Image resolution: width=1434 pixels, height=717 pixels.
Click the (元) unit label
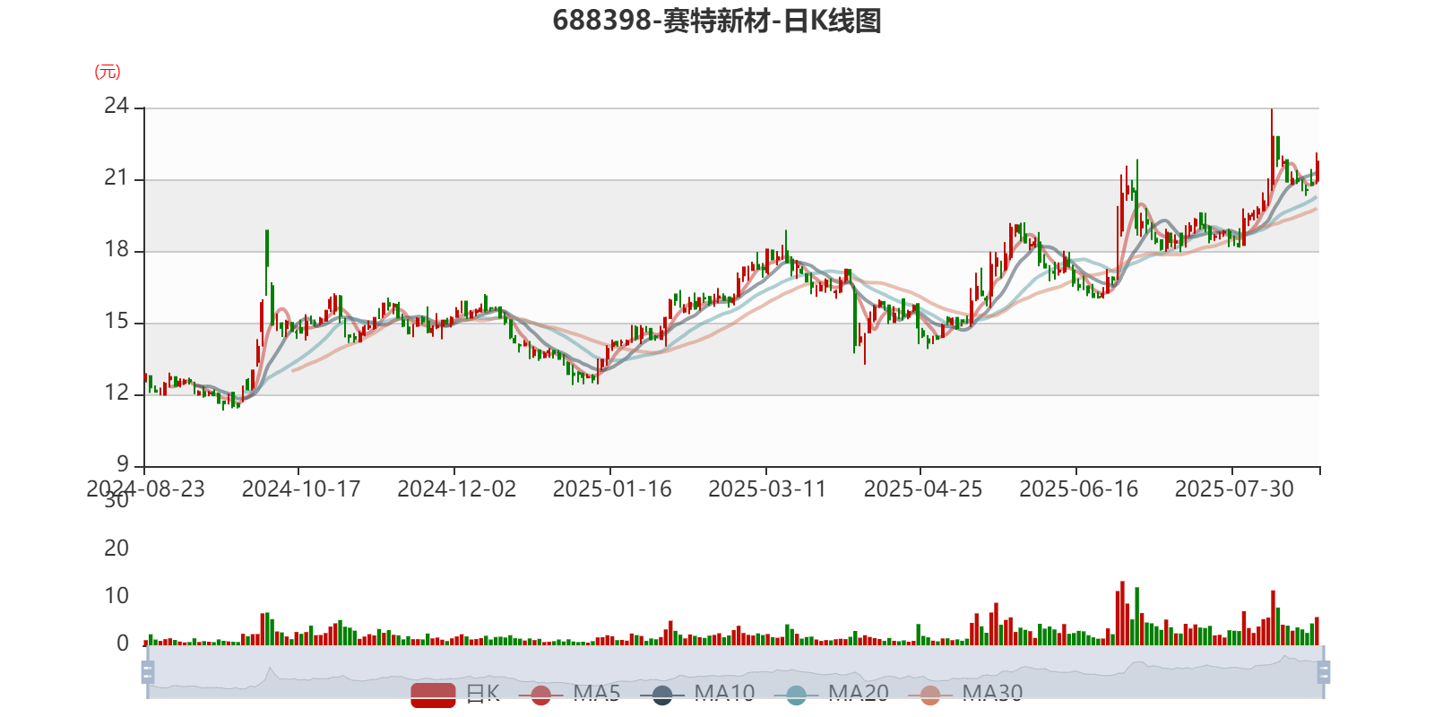(x=108, y=72)
